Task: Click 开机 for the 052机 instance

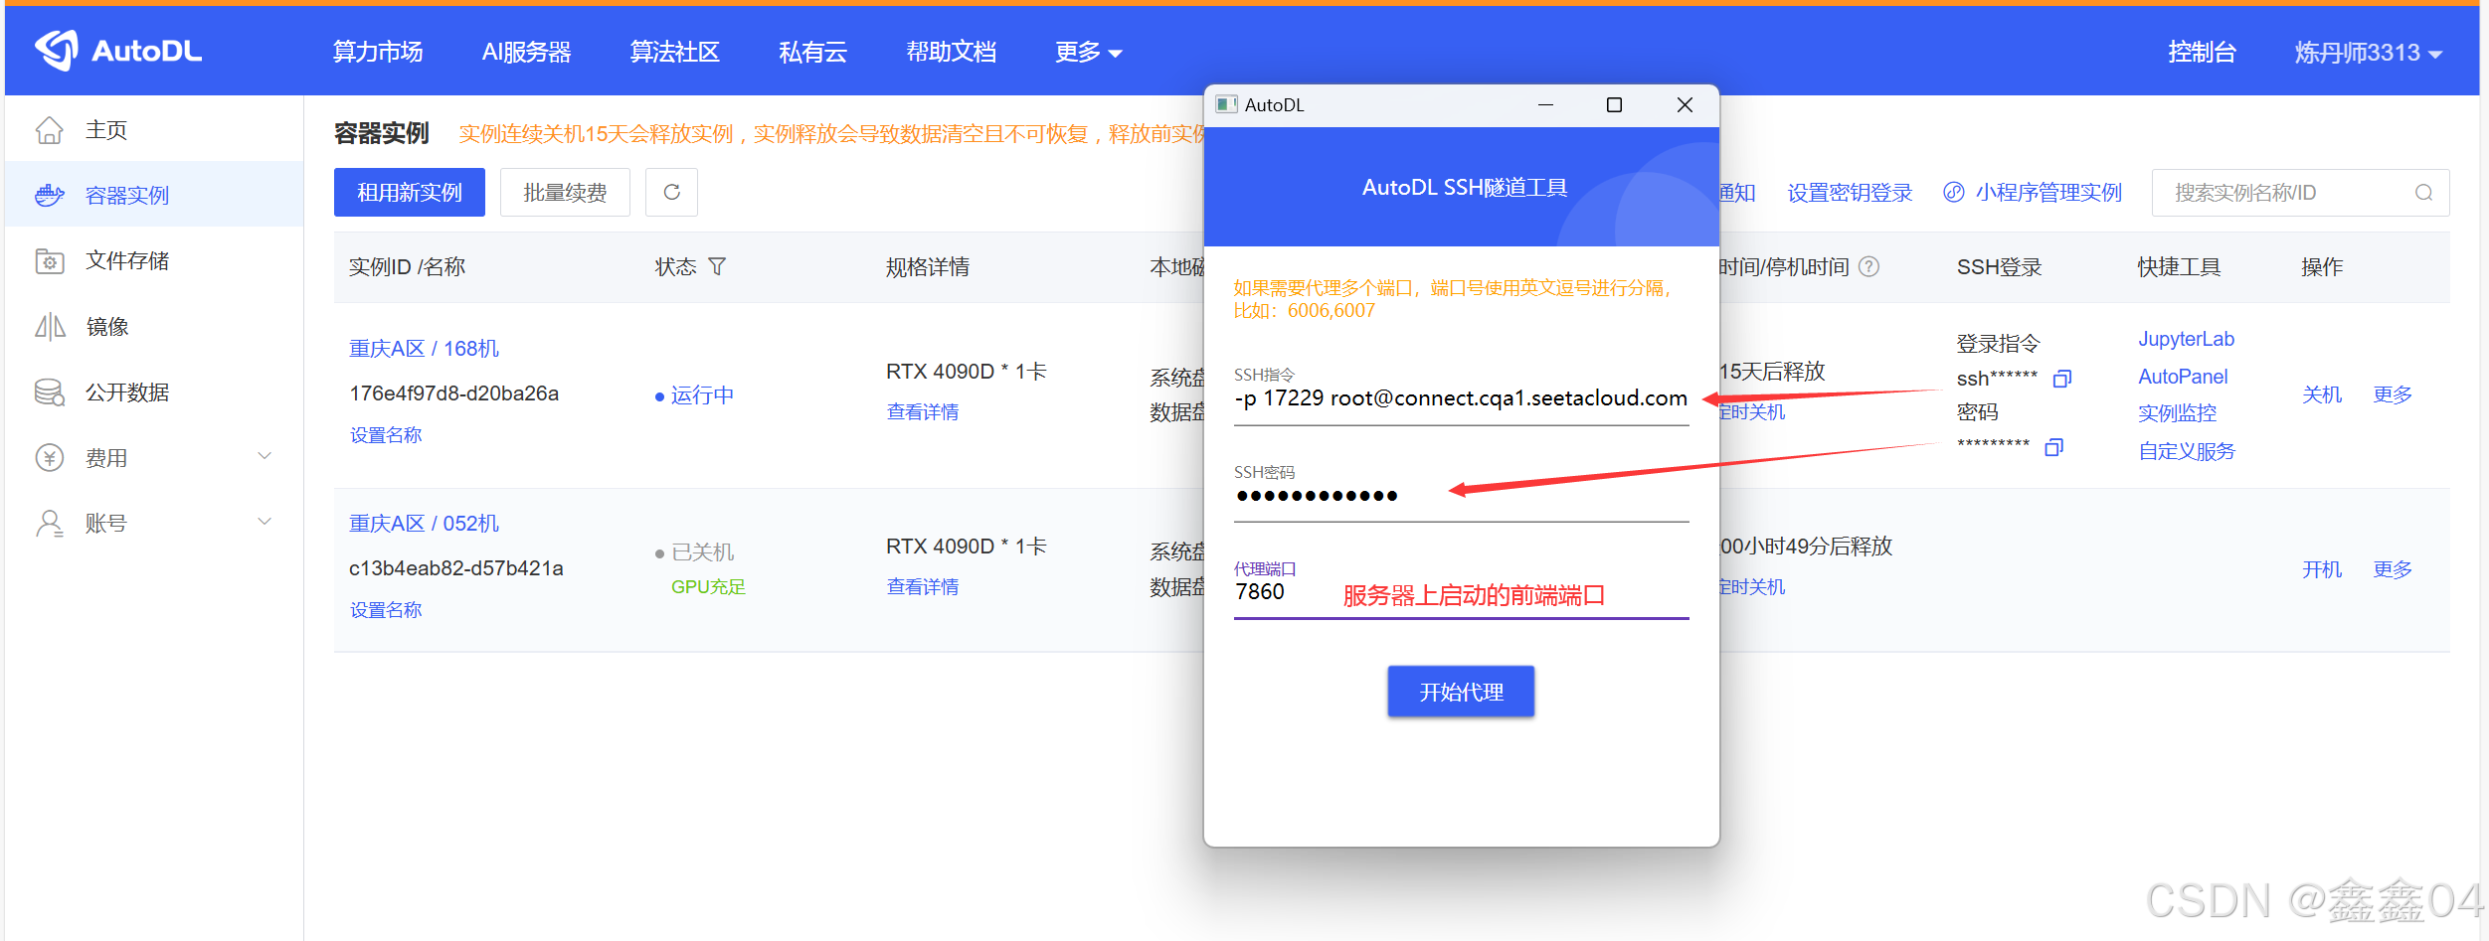Action: point(2322,569)
